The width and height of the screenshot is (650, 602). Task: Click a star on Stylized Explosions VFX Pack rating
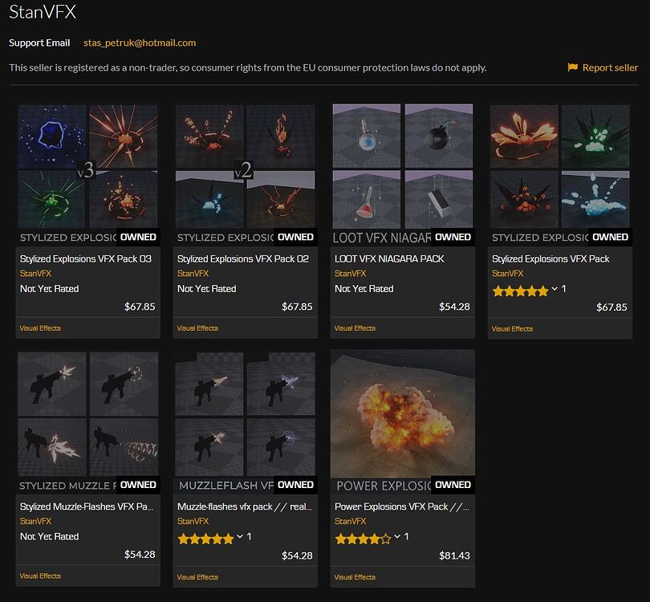[522, 291]
